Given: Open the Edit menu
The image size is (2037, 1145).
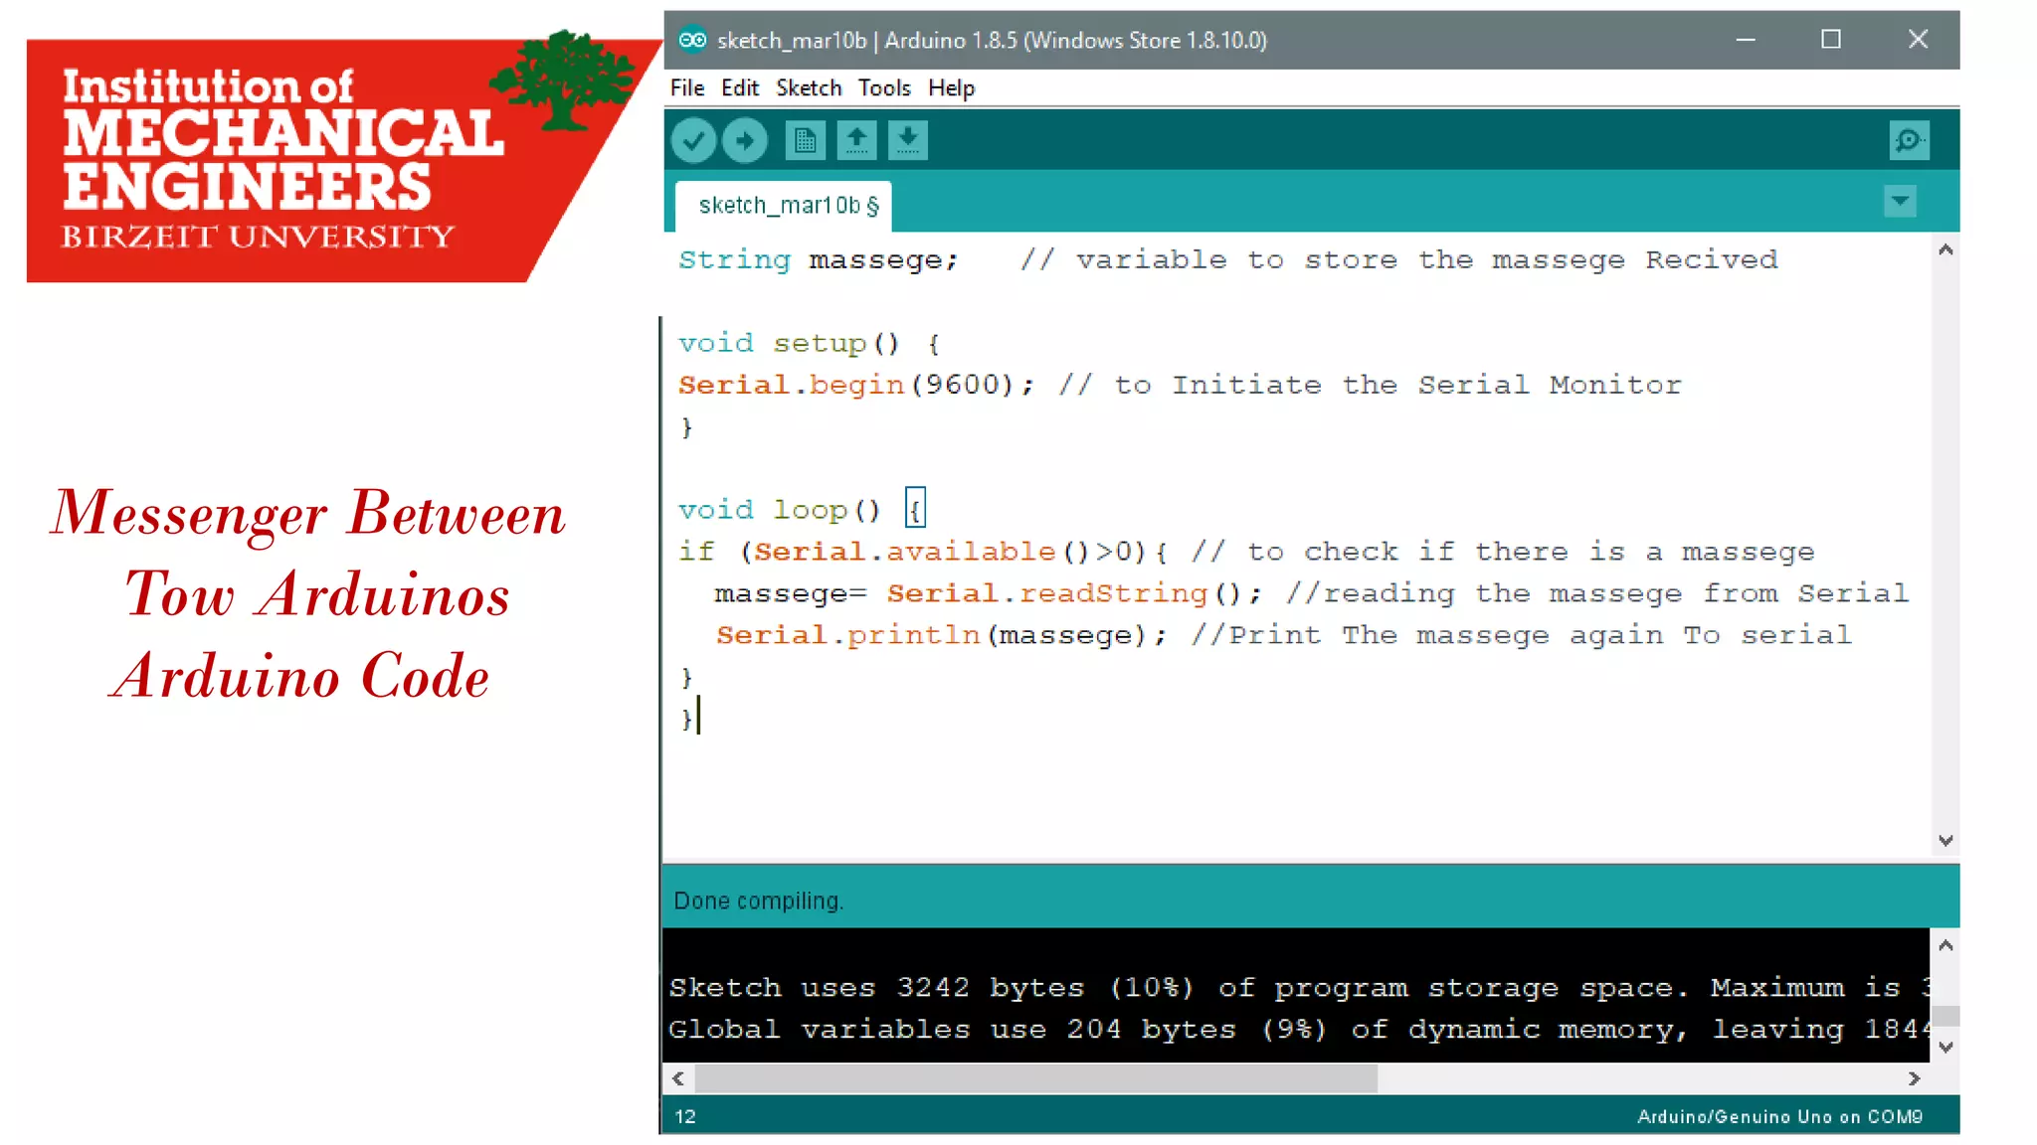Looking at the screenshot, I should coord(739,88).
